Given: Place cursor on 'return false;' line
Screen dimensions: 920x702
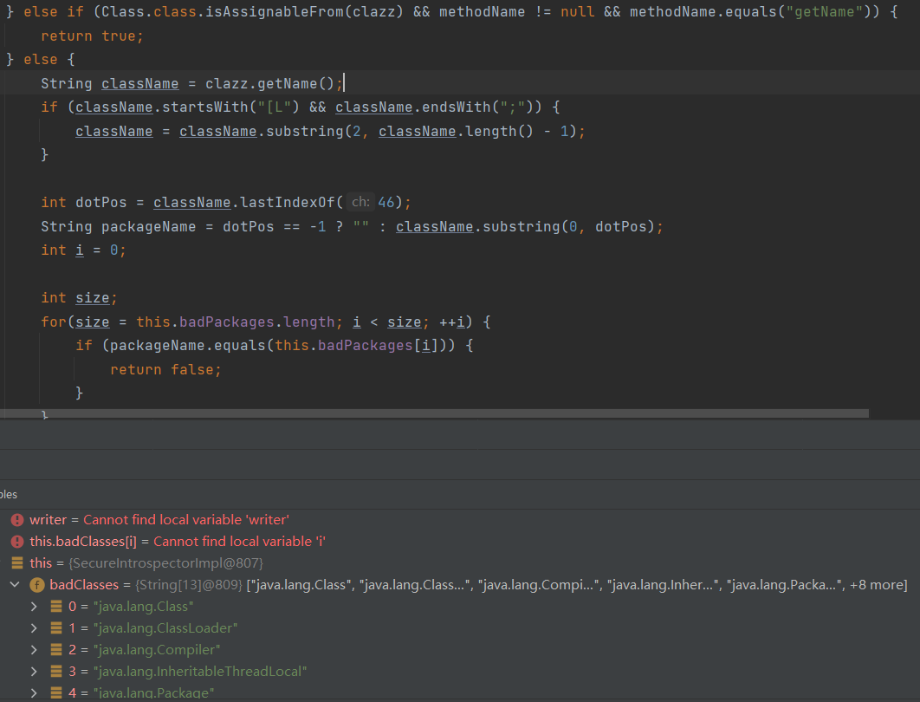Looking at the screenshot, I should click(x=165, y=369).
